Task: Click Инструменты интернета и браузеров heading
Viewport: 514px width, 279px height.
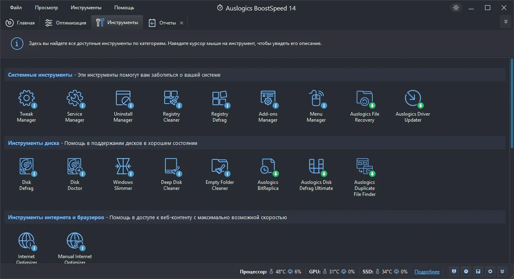Action: tap(56, 217)
